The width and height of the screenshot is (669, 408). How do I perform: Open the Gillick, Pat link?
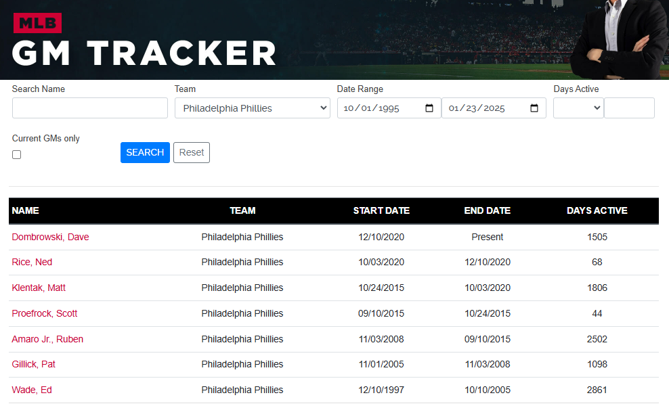[34, 364]
